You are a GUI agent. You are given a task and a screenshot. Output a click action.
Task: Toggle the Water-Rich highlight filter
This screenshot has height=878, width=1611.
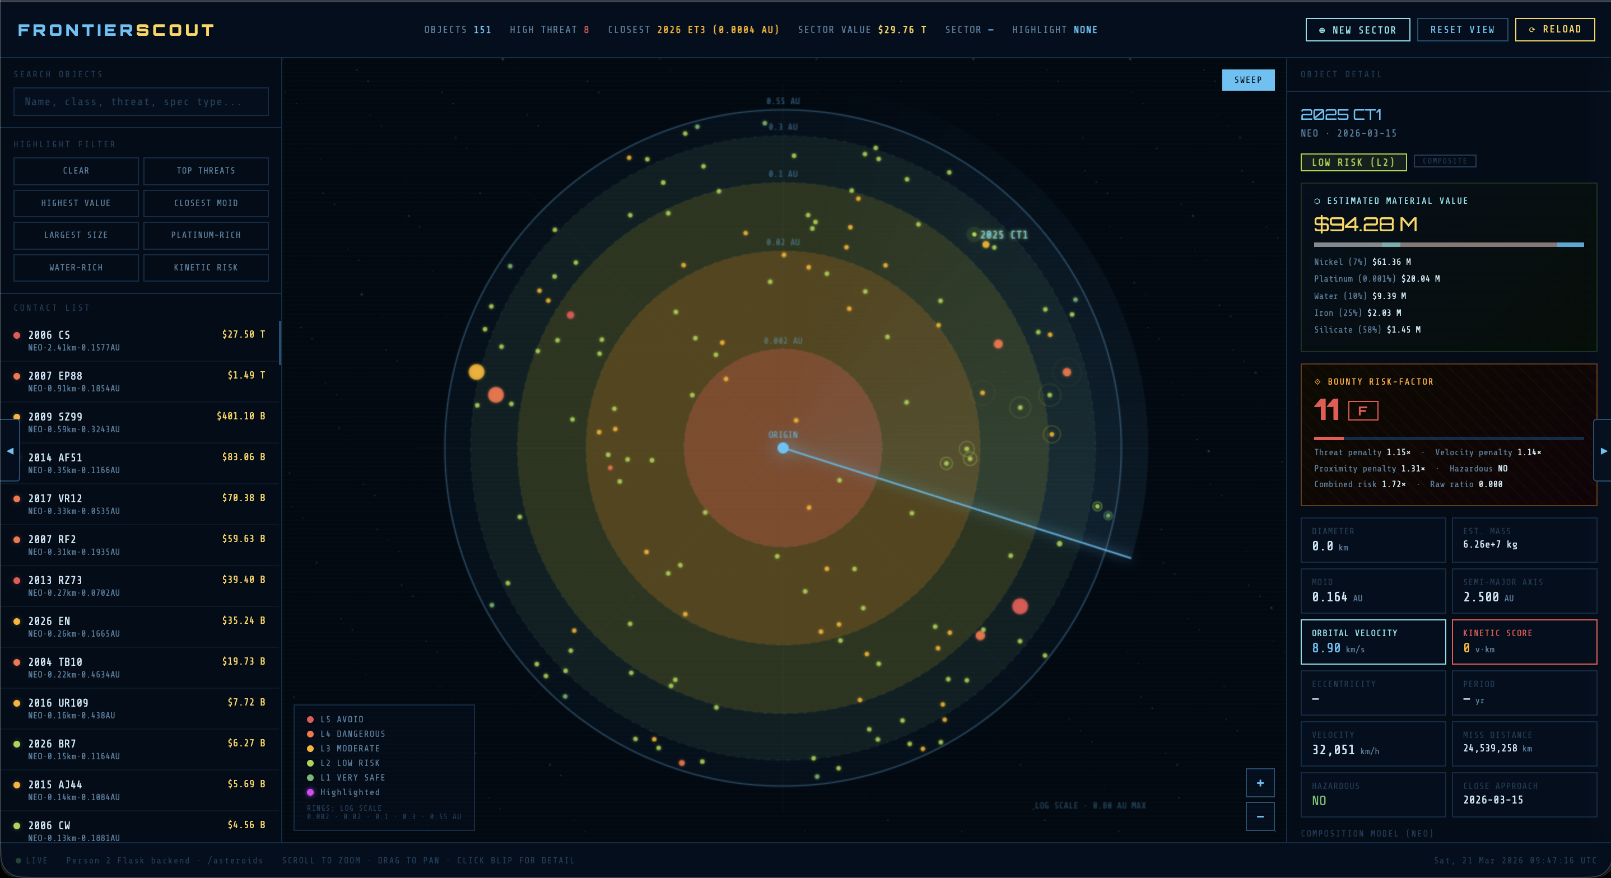tap(76, 268)
